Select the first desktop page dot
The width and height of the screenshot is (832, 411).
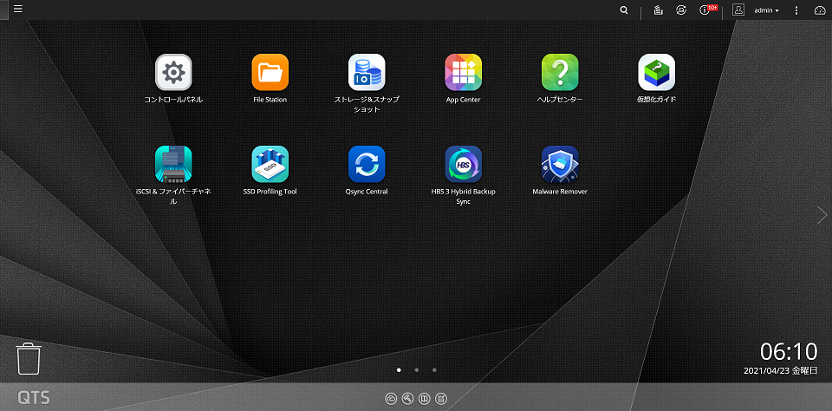(x=399, y=369)
